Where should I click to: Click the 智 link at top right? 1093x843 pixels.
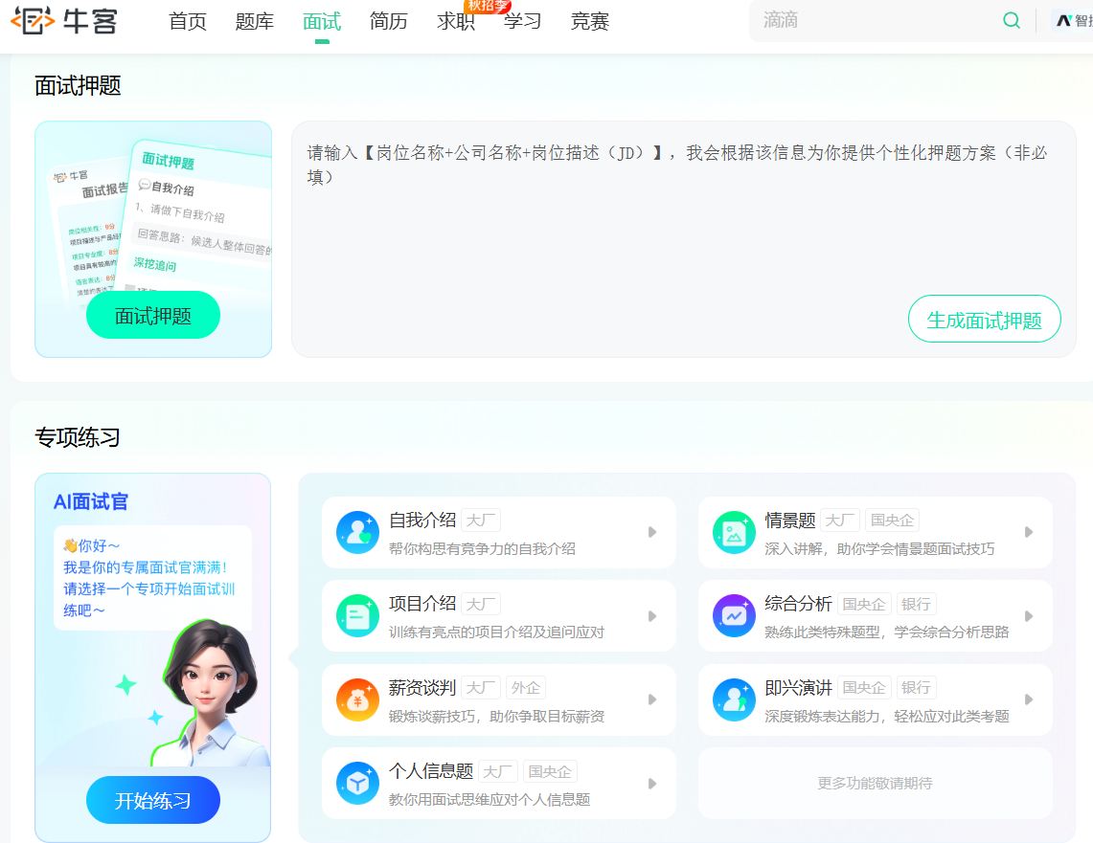[1074, 20]
